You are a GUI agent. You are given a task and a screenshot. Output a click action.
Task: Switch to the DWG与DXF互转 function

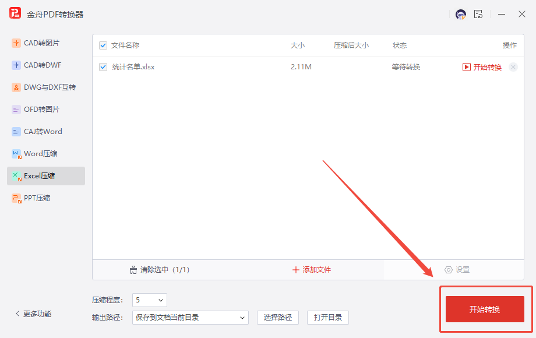(x=46, y=87)
